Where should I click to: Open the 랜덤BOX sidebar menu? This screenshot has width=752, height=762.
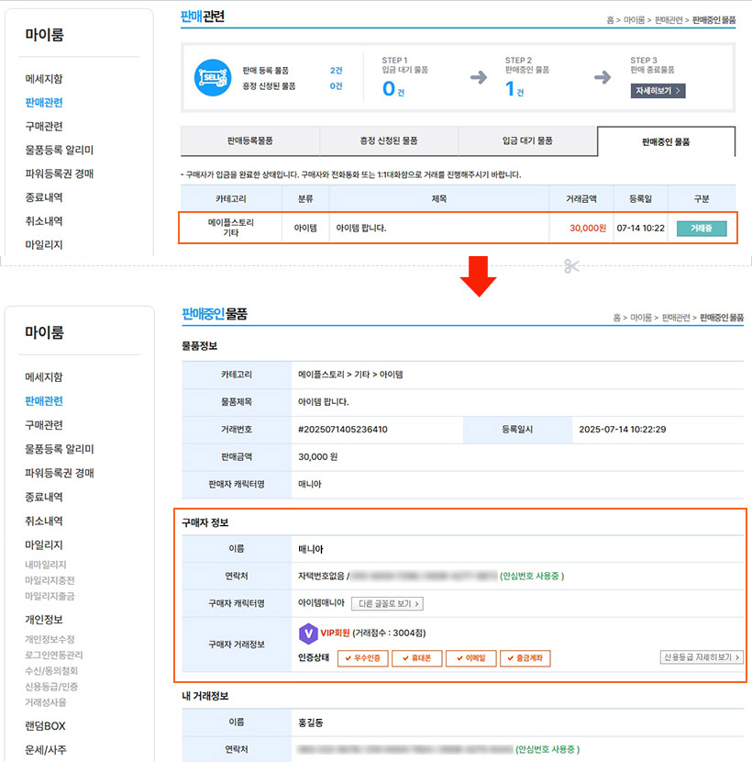45,726
